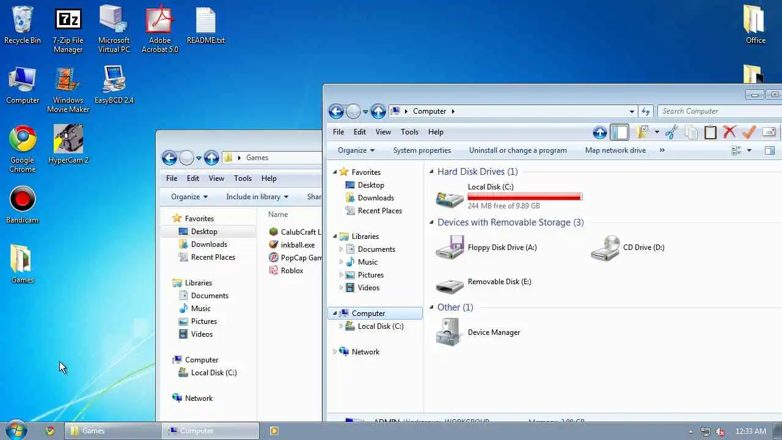Click the Windows Start button
This screenshot has height=440, width=782.
click(16, 430)
